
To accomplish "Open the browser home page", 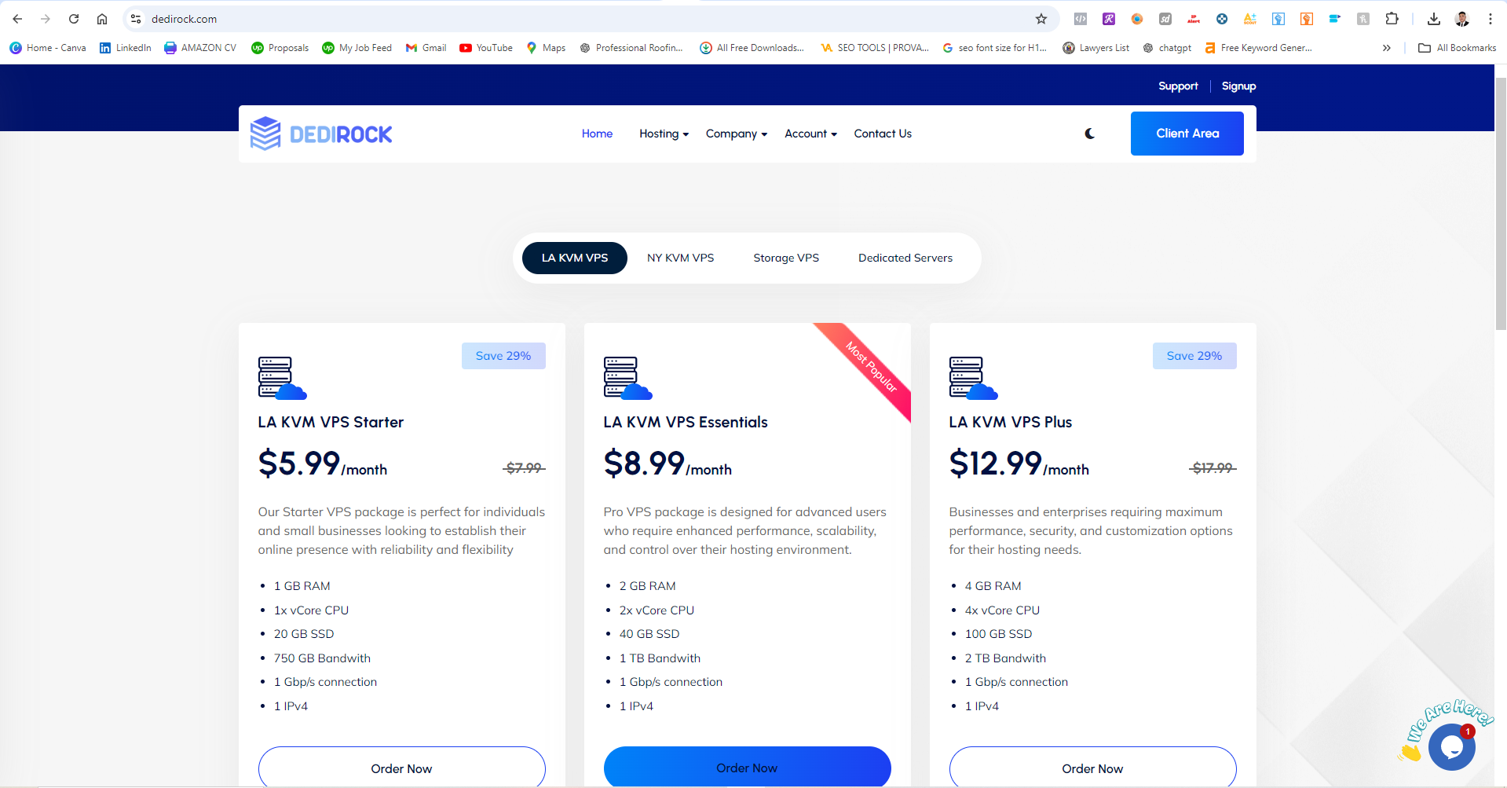I will [102, 19].
